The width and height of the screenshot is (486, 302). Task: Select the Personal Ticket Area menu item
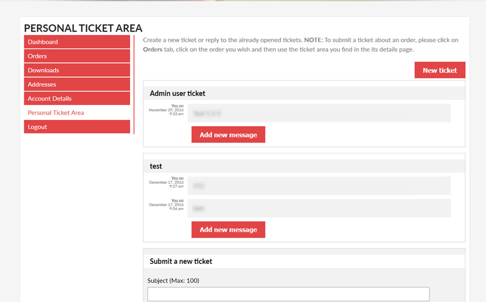click(56, 113)
